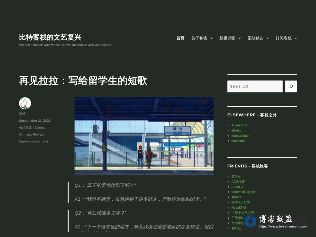Click the search magnifier button
Screen dimensions: 316x237
(x=291, y=86)
